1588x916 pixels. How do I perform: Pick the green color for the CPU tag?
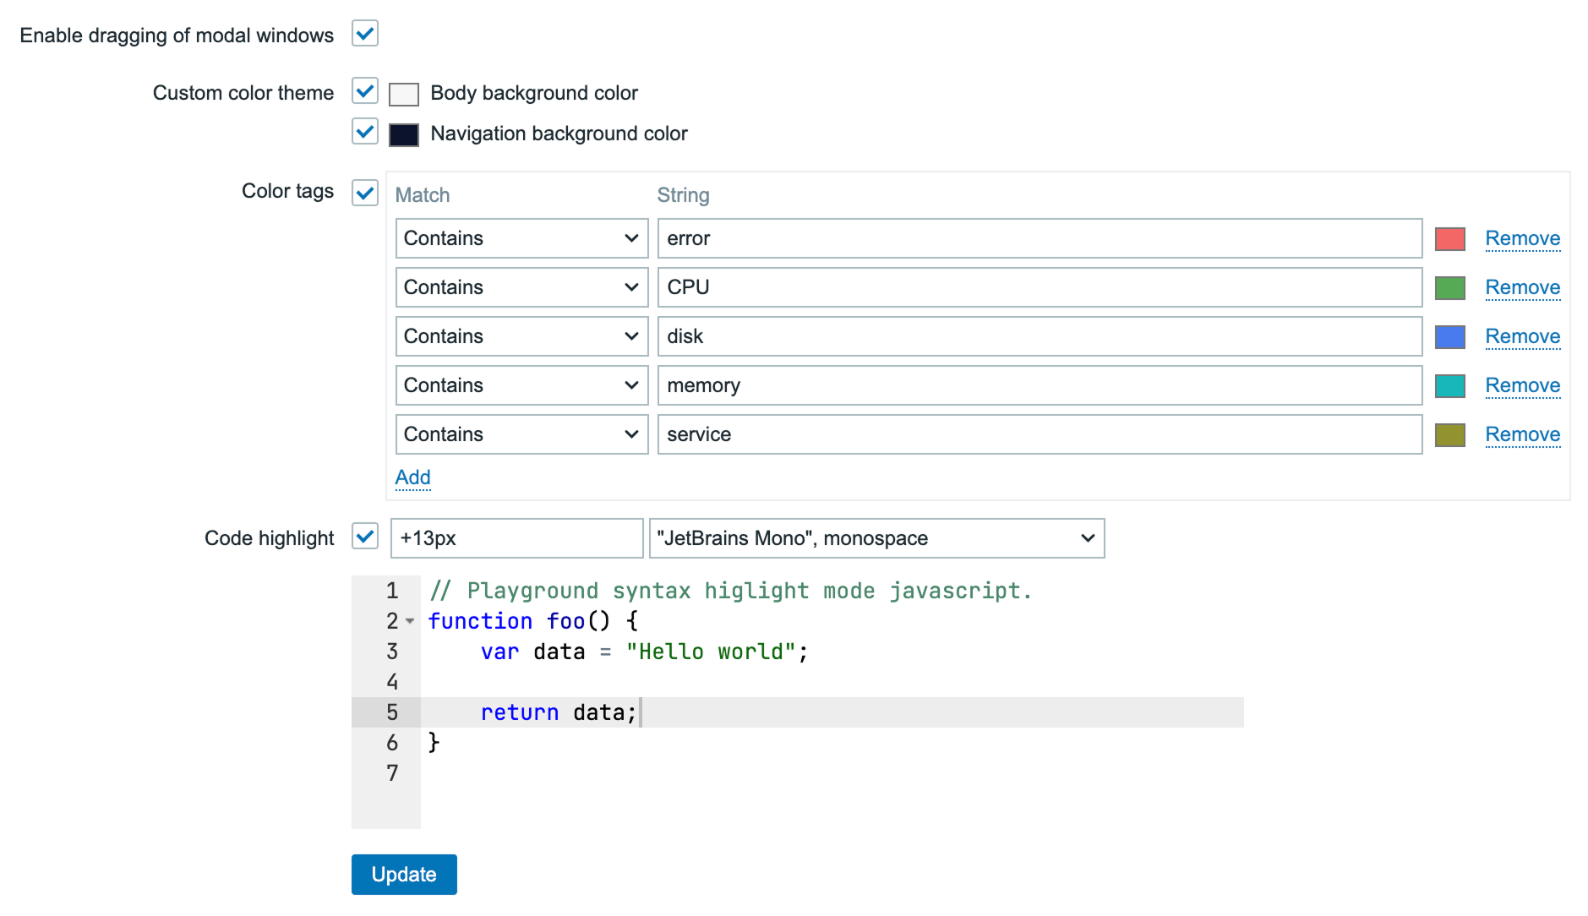click(1449, 288)
